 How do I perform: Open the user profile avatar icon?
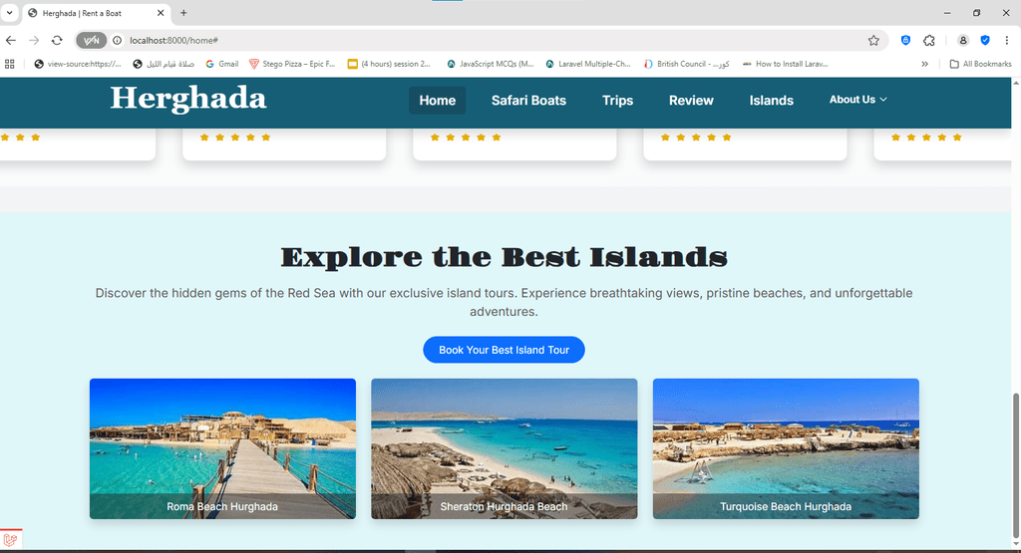[963, 40]
